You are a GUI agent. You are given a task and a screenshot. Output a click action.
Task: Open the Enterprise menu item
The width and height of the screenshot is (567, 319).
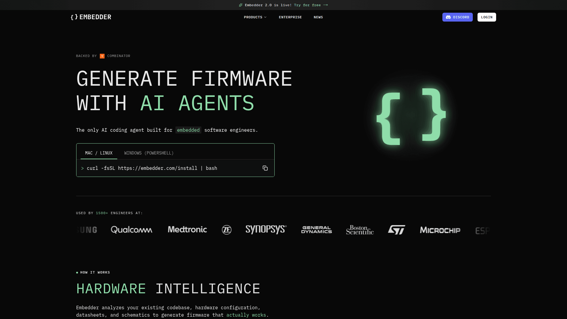290,17
